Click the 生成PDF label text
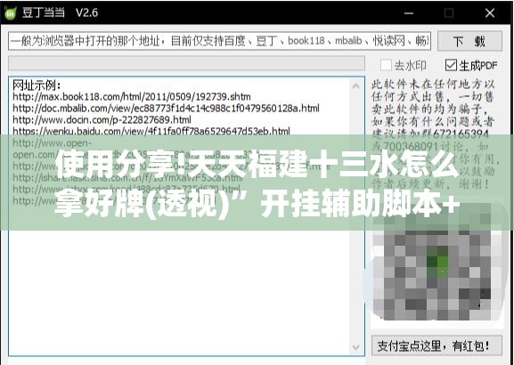The image size is (514, 365). pyautogui.click(x=478, y=66)
